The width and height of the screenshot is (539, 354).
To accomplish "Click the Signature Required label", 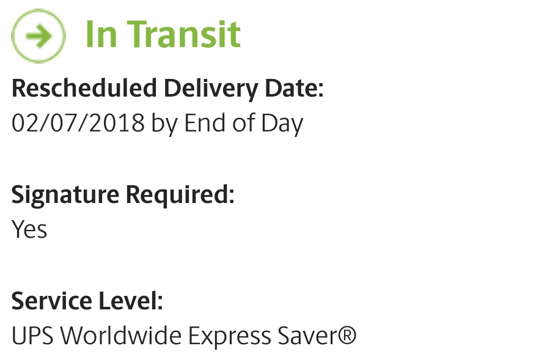I will 123,195.
